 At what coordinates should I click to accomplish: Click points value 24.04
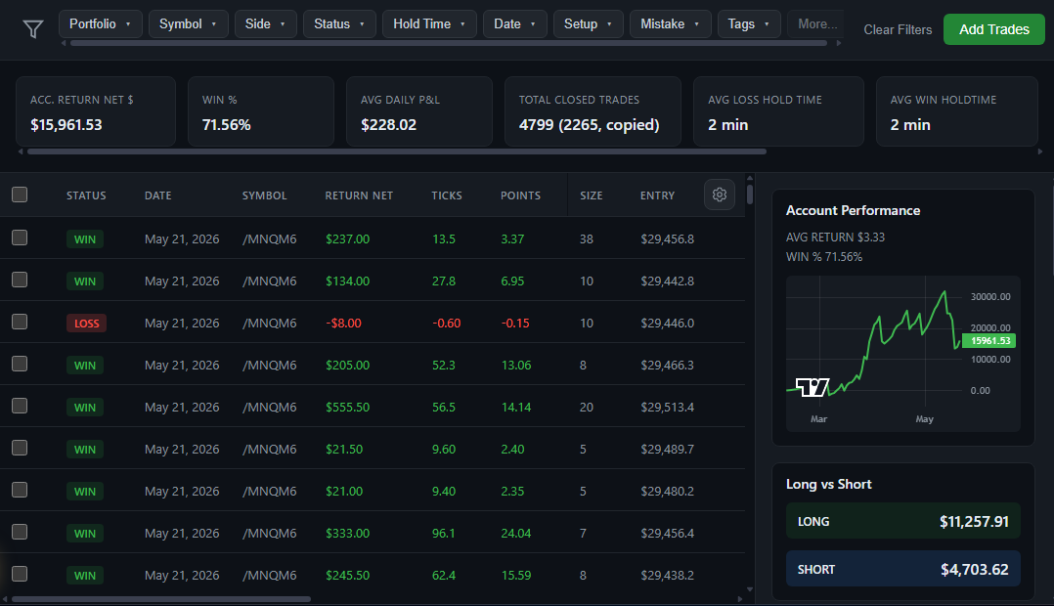[515, 534]
